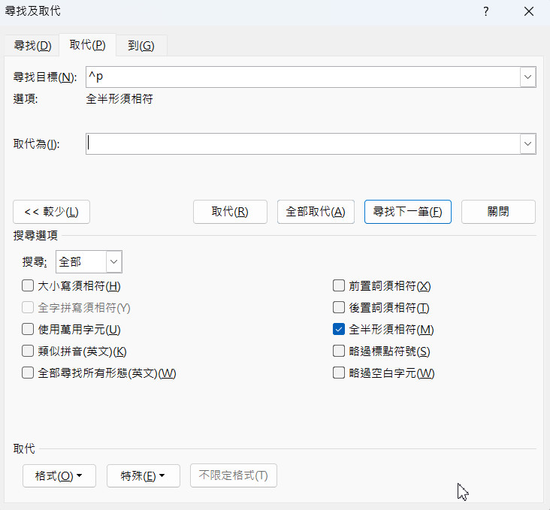
Task: Switch to the 到(G) tab
Action: click(141, 45)
